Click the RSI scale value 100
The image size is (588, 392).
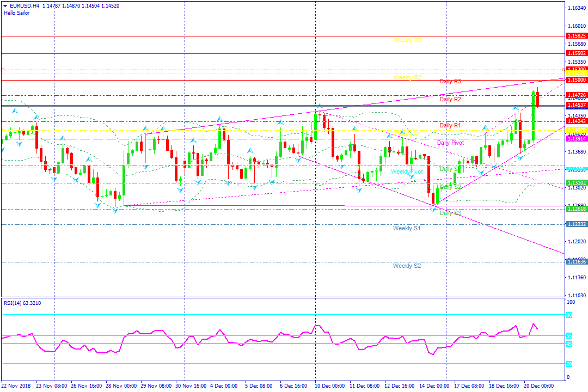tap(571, 302)
